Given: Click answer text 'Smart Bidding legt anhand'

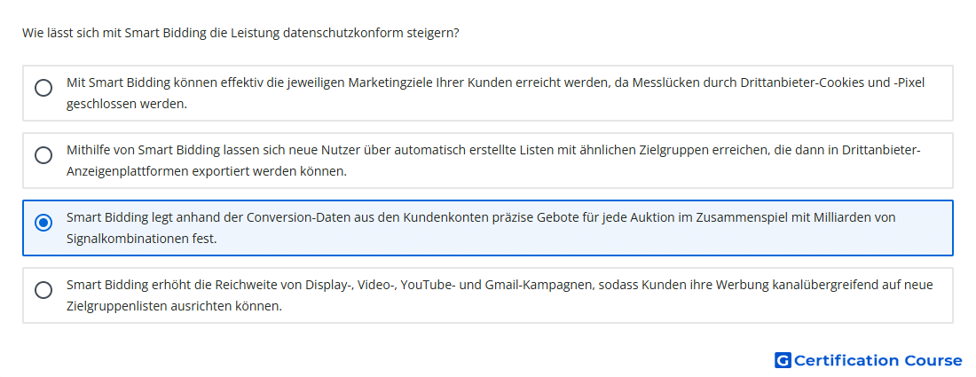Looking at the screenshot, I should coord(266,217).
